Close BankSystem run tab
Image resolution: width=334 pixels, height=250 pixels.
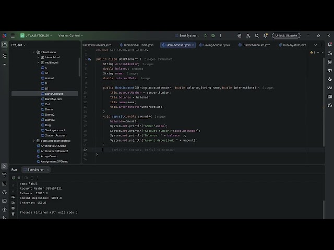[47, 170]
